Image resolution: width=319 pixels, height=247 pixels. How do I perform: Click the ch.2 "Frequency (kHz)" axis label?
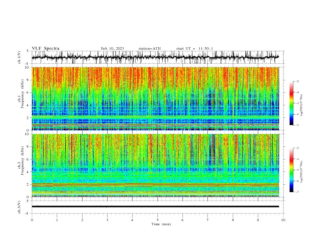point(23,161)
